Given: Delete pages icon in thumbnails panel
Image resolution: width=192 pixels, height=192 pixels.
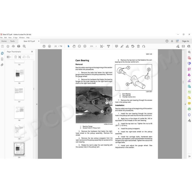Looking at the screenshot, I should 16,57.
